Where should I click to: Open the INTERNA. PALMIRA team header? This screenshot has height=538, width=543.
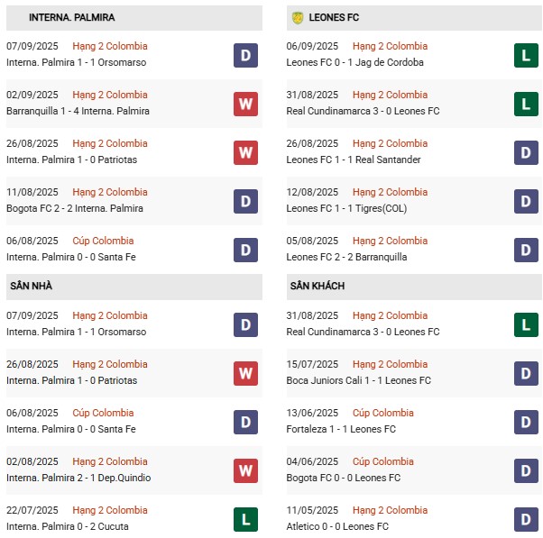tap(134, 18)
